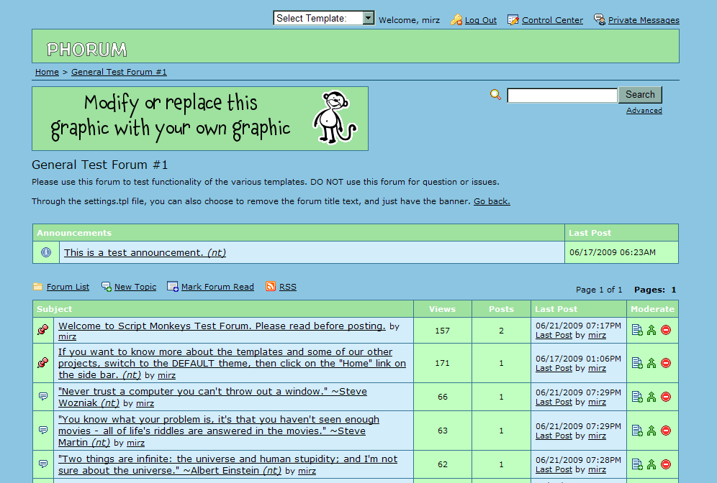
Task: Click the views count 171
Action: 442,364
